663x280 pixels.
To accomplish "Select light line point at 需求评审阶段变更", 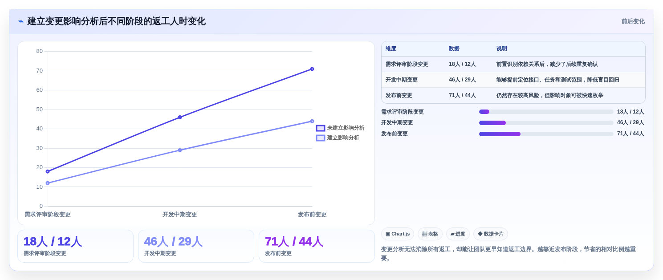I will pos(48,183).
